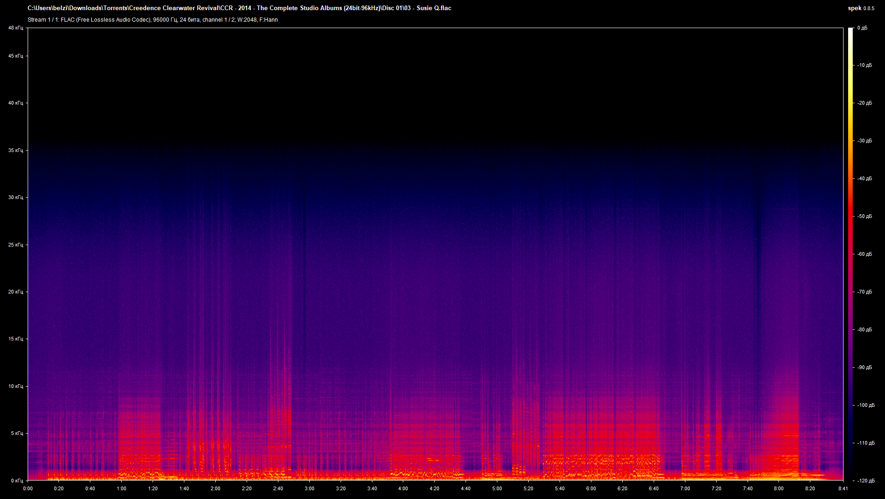The width and height of the screenshot is (885, 499).
Task: Click the Susie Q.flac file path title
Action: tap(239, 8)
